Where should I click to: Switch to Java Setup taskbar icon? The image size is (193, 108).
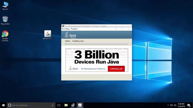[x=80, y=105]
